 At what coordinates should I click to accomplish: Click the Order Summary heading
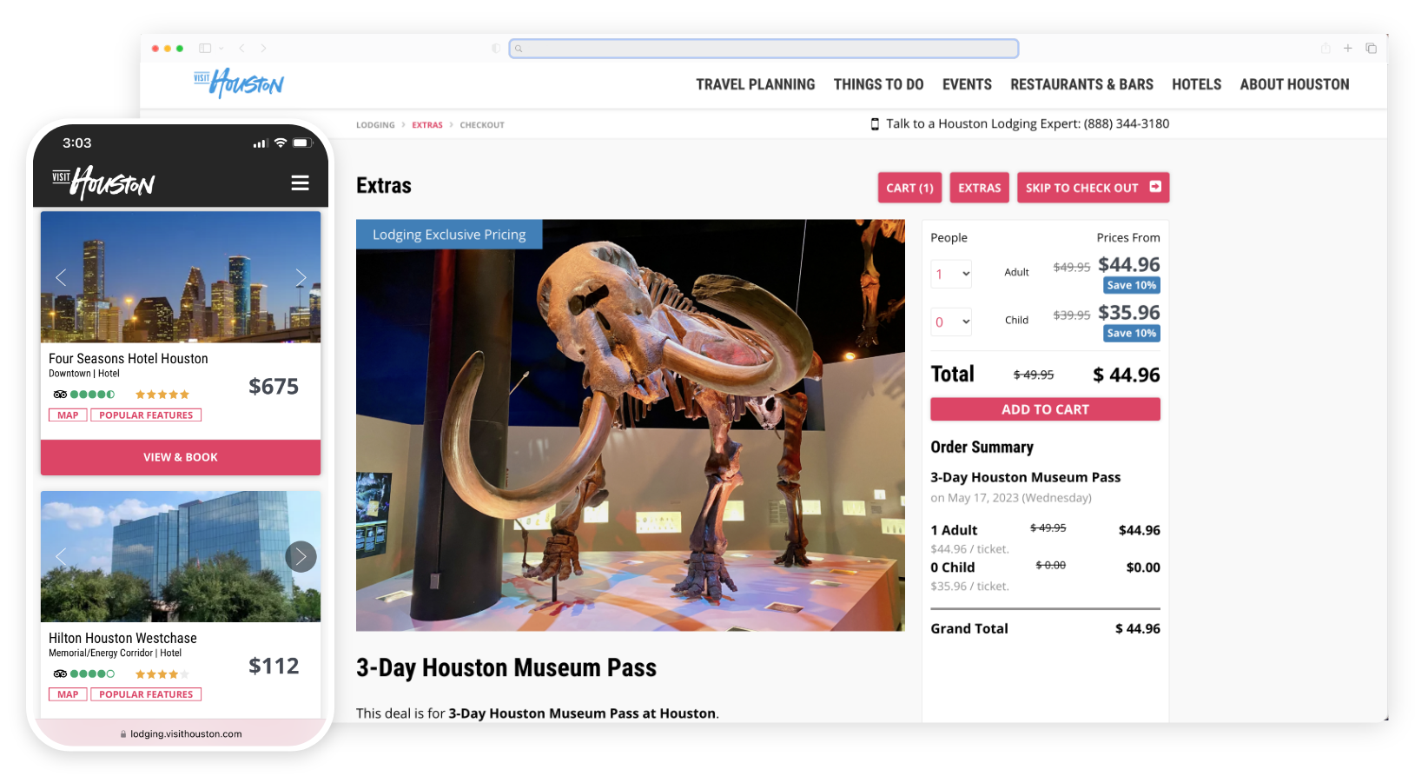pos(982,448)
